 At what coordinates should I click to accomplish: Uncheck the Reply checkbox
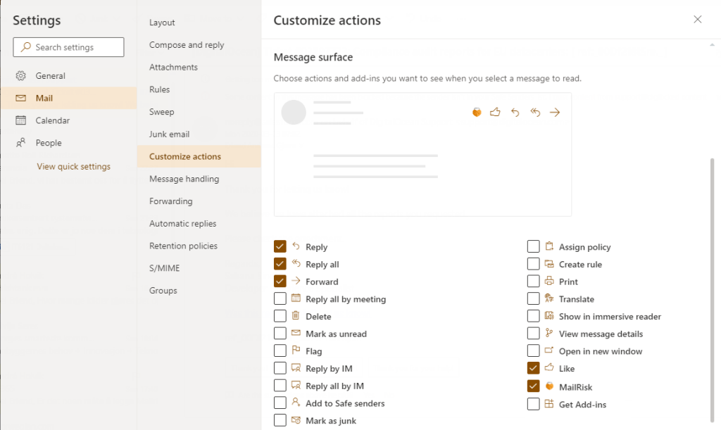tap(280, 247)
